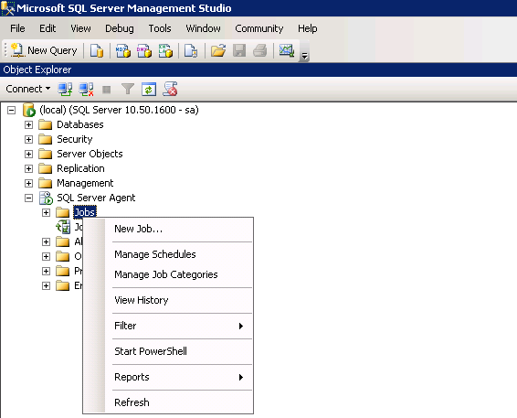
Task: Collapse the (local) server node
Action: point(12,110)
